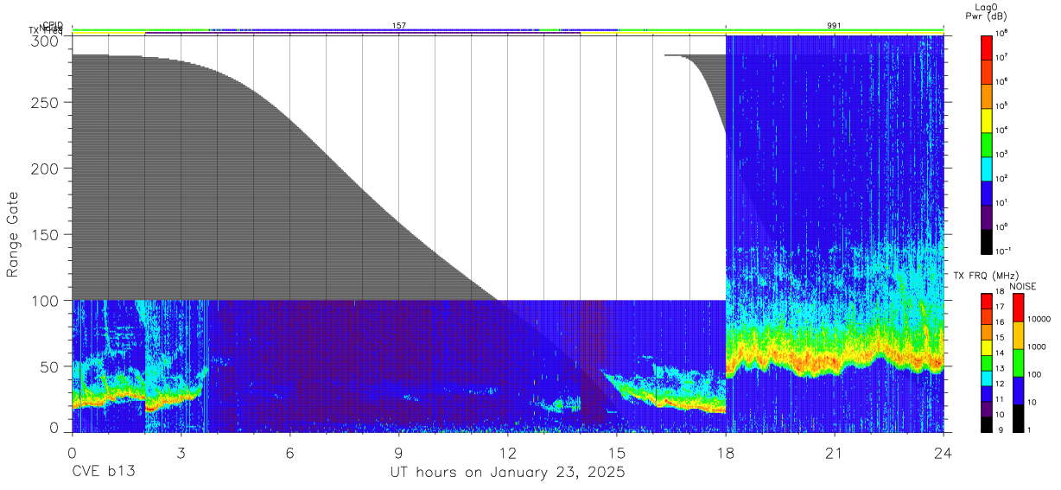Click the '6' tick label on the UT hours axis

coord(289,452)
